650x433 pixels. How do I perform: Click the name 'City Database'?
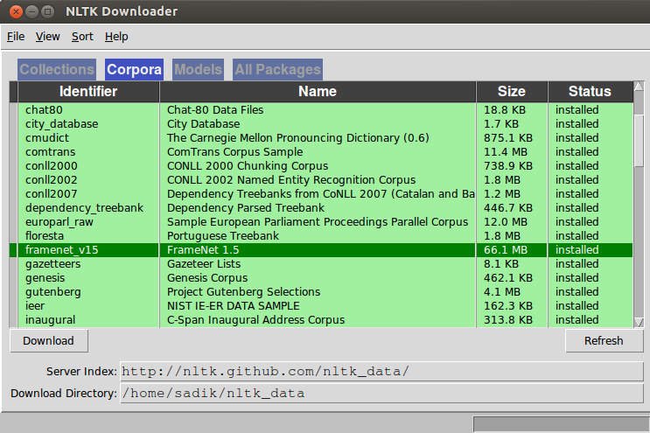(204, 124)
